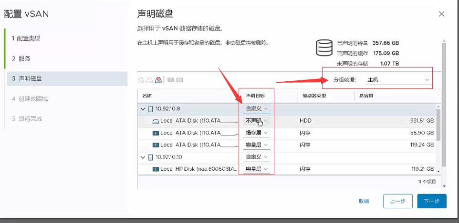Click the host icon for 10.92.10.8

[x=150, y=109]
